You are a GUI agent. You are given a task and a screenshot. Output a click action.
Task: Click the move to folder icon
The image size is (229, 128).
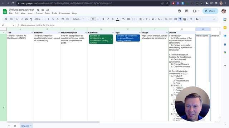click(x=43, y=10)
